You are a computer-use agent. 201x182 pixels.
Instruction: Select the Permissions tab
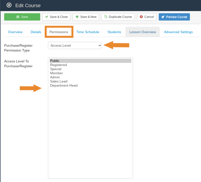59,32
